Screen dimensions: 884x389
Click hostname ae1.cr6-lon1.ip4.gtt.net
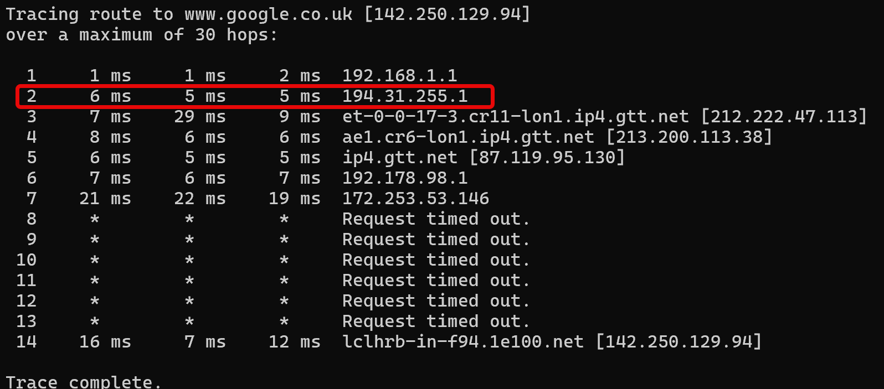click(468, 137)
